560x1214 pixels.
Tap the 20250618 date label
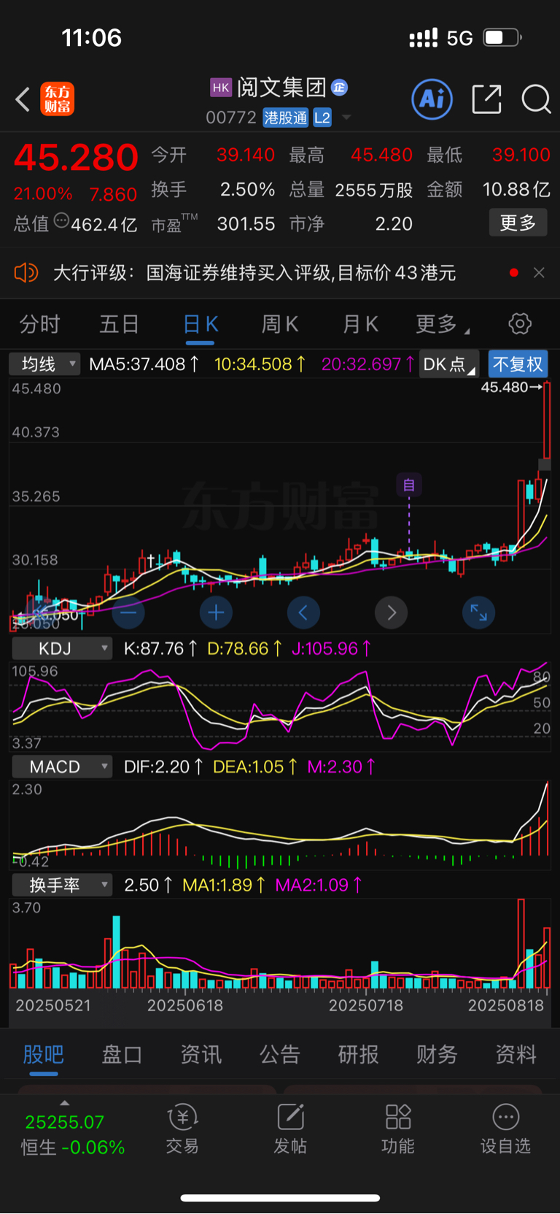coord(185,1005)
